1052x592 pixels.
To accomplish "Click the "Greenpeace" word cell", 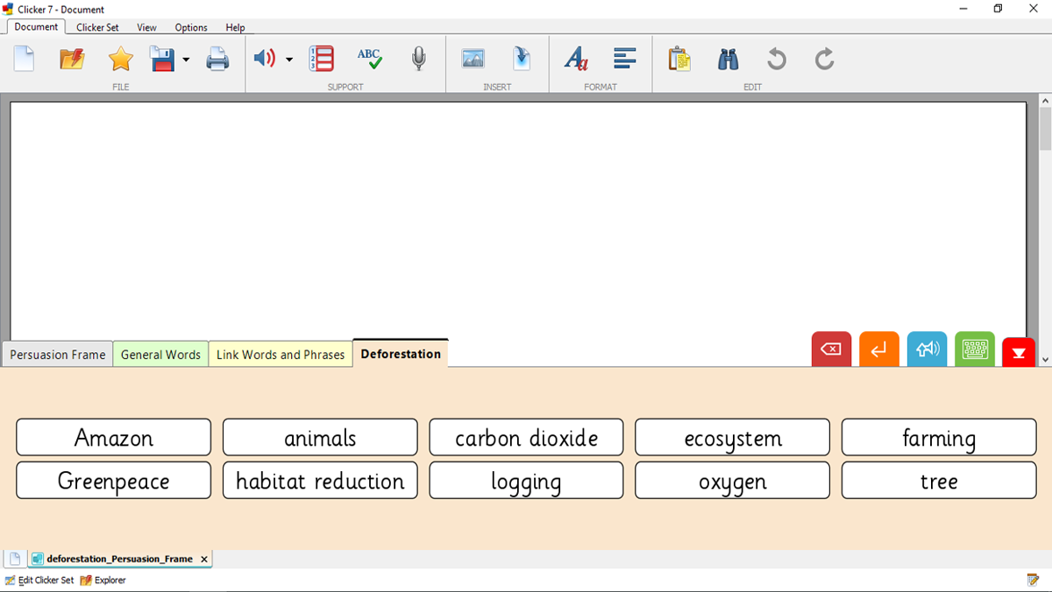I will coord(114,481).
